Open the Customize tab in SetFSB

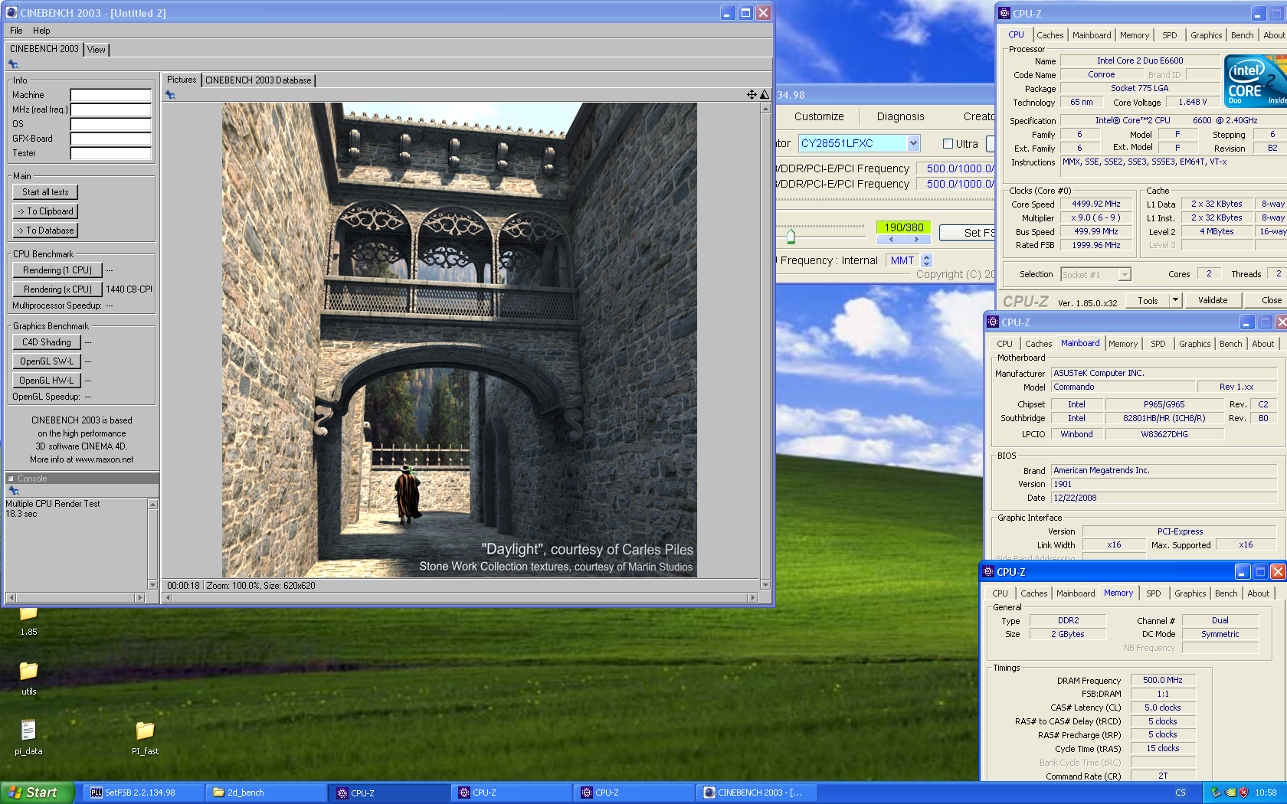[819, 116]
